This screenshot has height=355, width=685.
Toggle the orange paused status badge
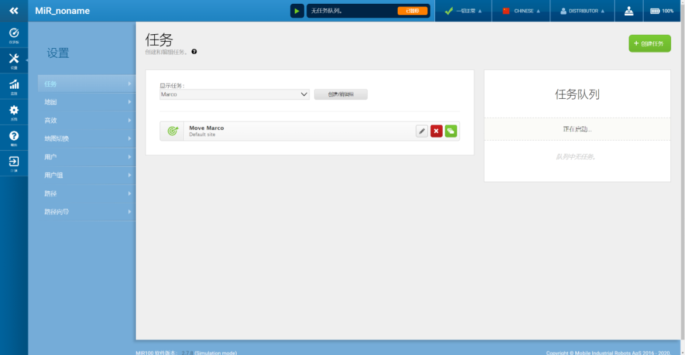click(x=412, y=11)
